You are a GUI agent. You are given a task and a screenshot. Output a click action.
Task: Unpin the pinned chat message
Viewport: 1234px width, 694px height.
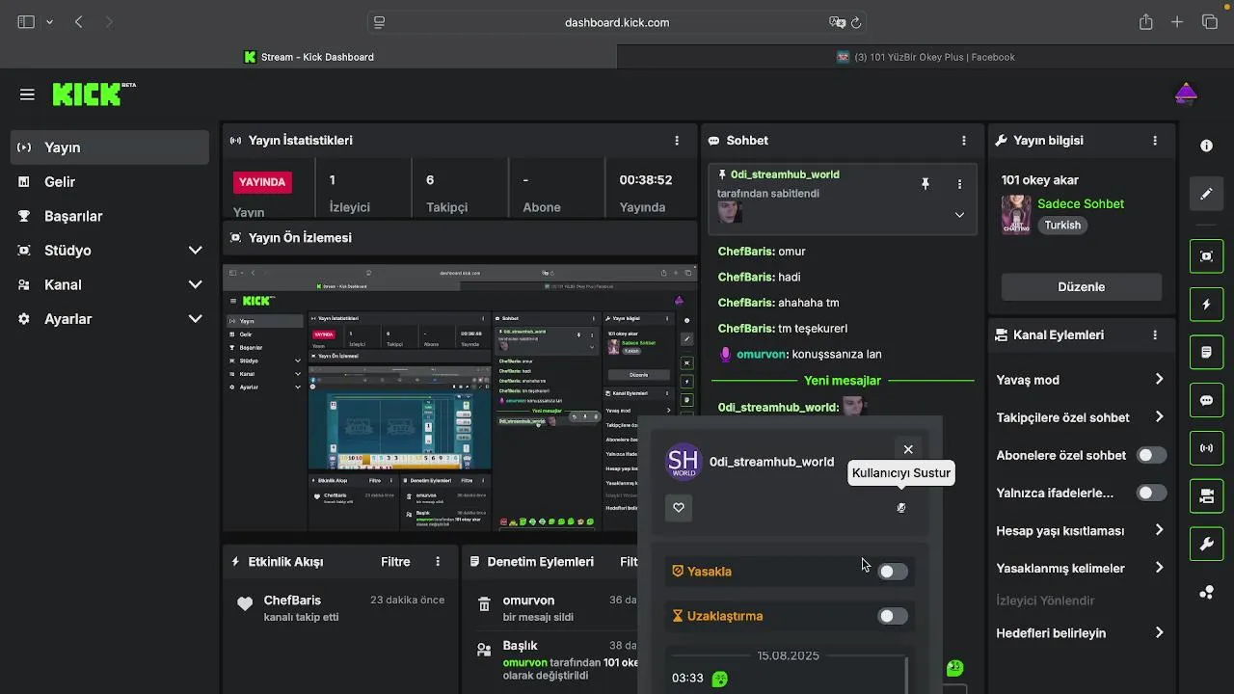point(925,184)
